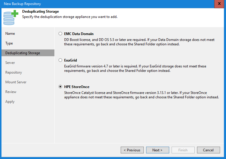Screen dimensions: 226x159
Task: Choose the ExaGrid radio option
Action: click(x=60, y=60)
